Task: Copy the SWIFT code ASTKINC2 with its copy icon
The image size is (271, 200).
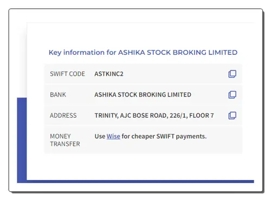Action: pos(232,74)
